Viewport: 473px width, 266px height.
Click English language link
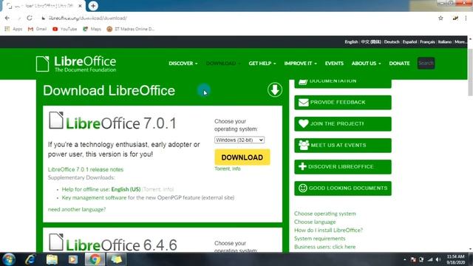[x=351, y=42]
